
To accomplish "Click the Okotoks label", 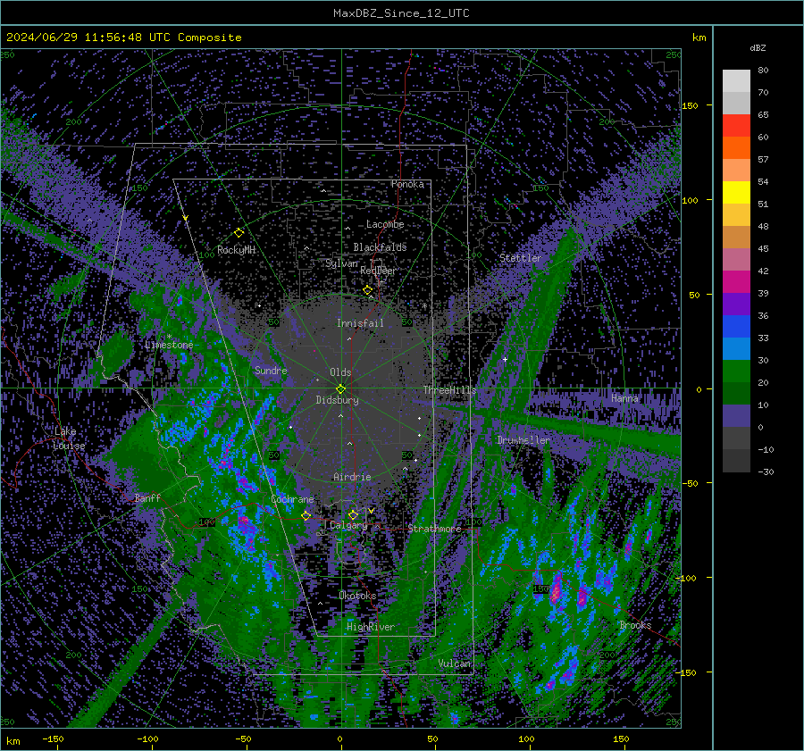I will 357,596.
